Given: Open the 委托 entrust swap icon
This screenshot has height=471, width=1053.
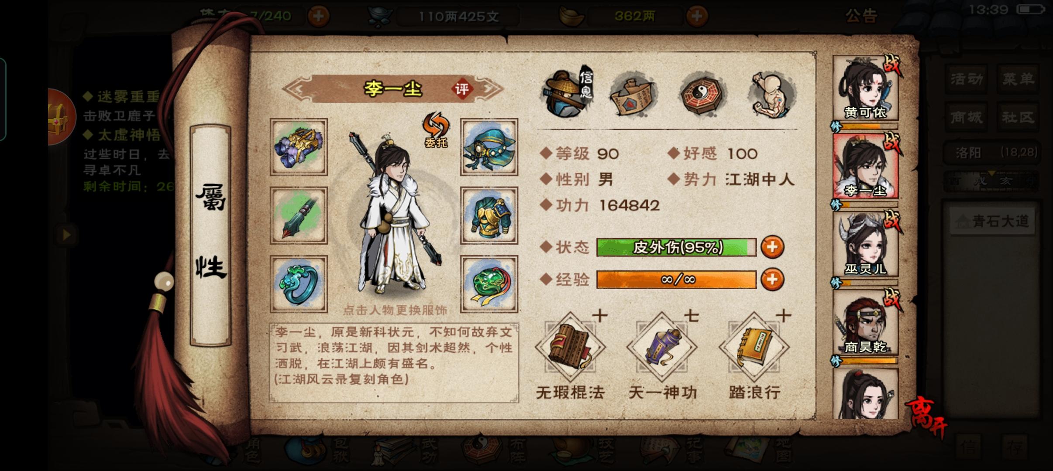Looking at the screenshot, I should point(436,130).
